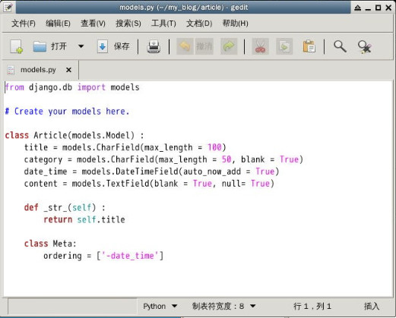Open a file using folder icon
396x318 pixels.
pos(40,46)
